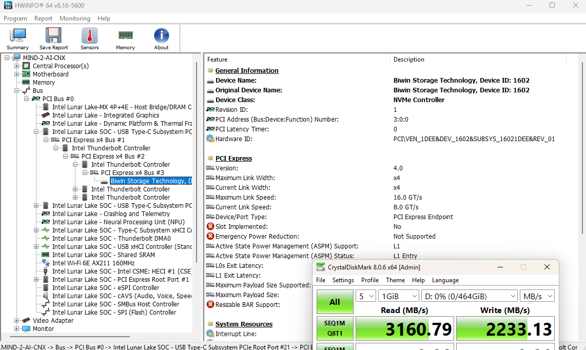Click the cAVS audio speaker icon

point(46,296)
